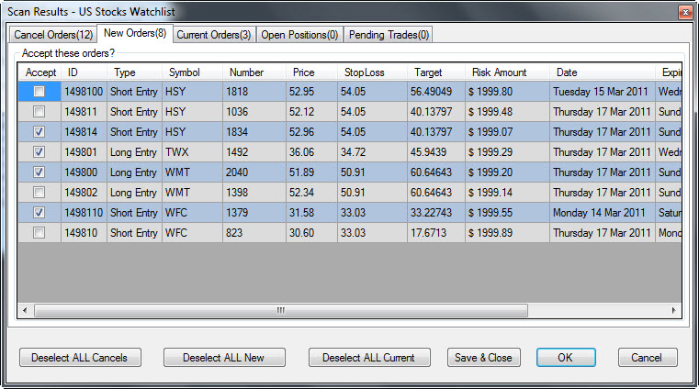Select the ID cell 149814
The width and height of the screenshot is (699, 389).
pyautogui.click(x=84, y=132)
